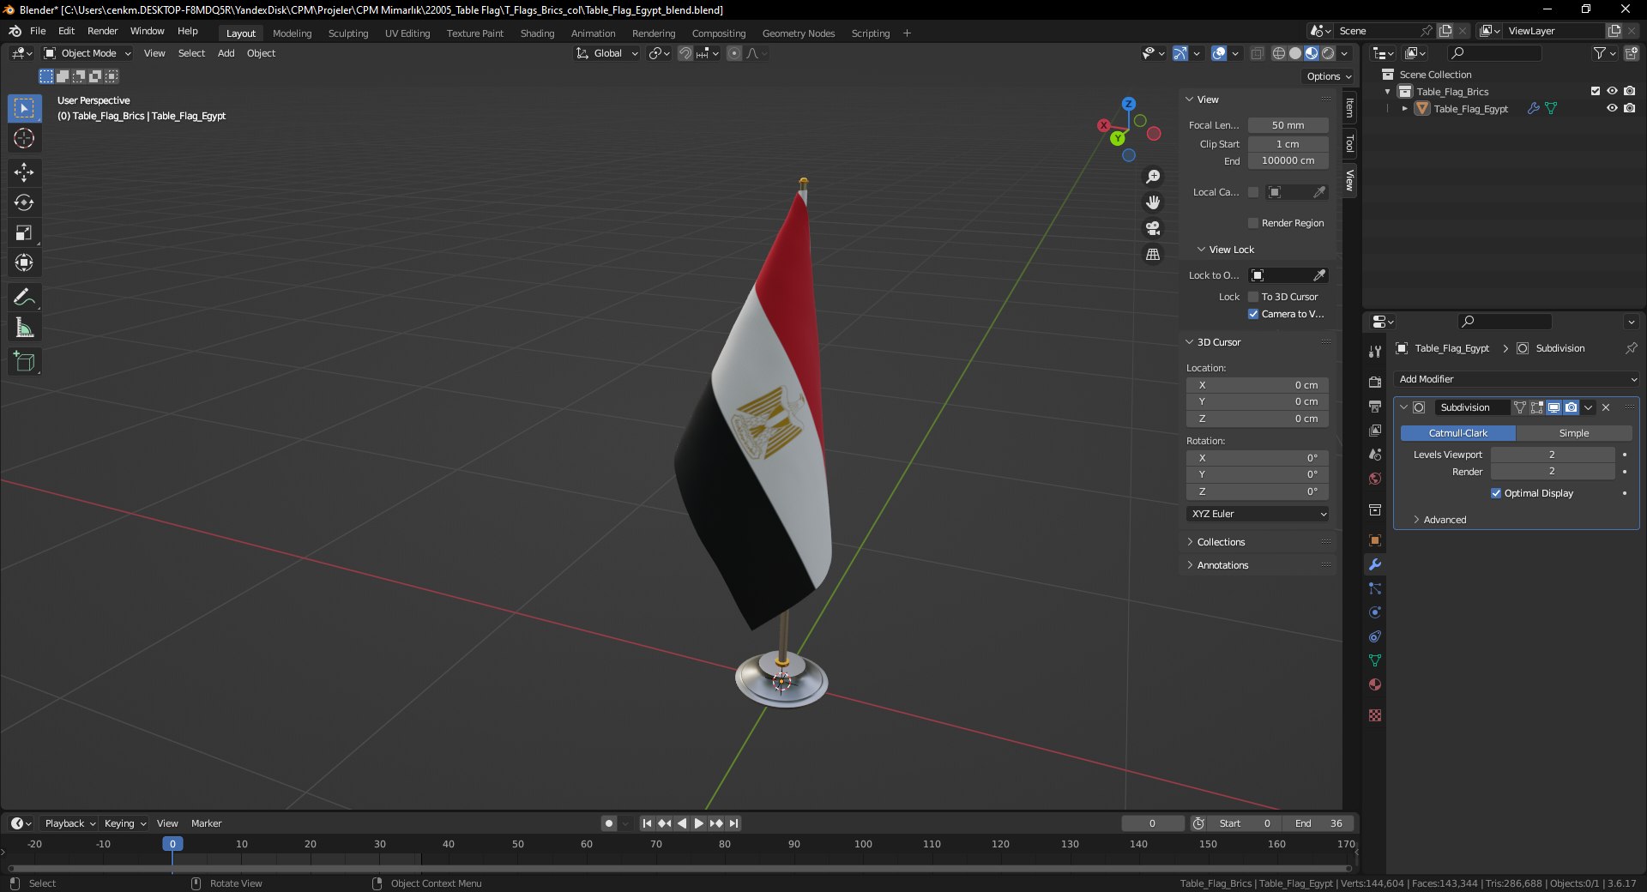Open the Render menu
This screenshot has height=892, width=1647.
point(102,31)
